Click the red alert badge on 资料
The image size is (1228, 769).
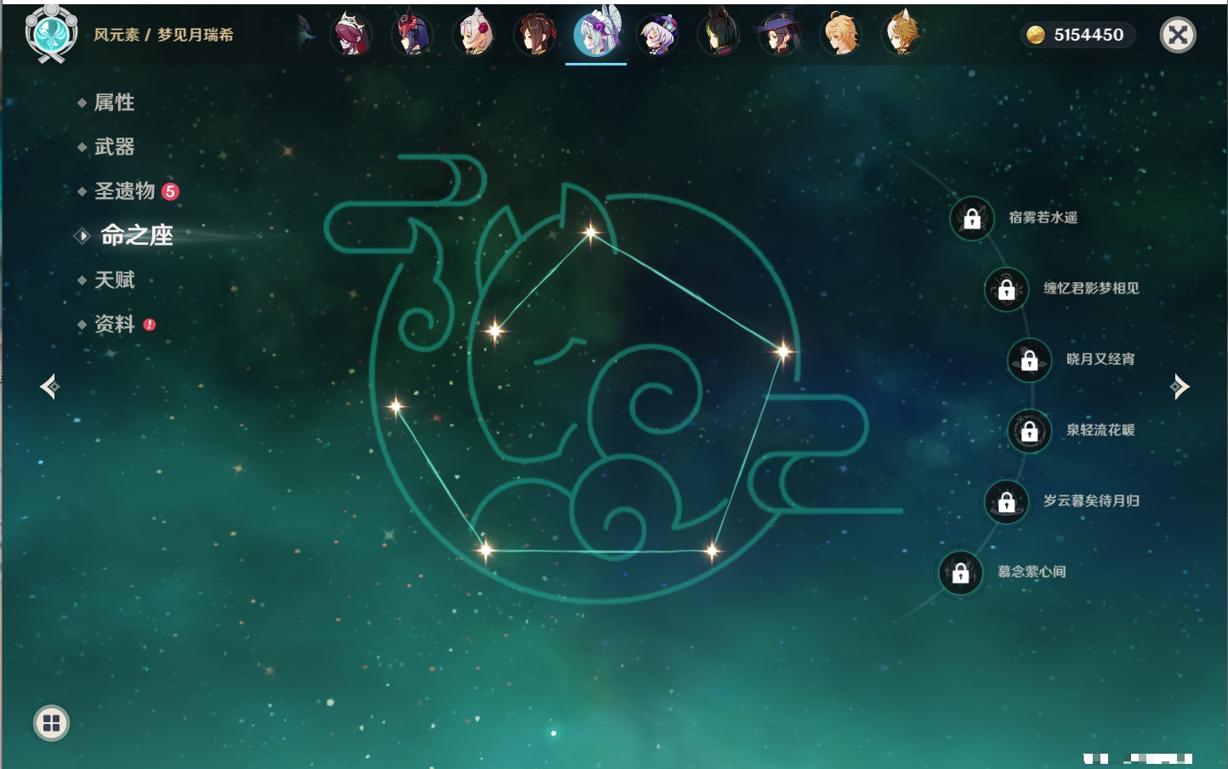(x=150, y=324)
